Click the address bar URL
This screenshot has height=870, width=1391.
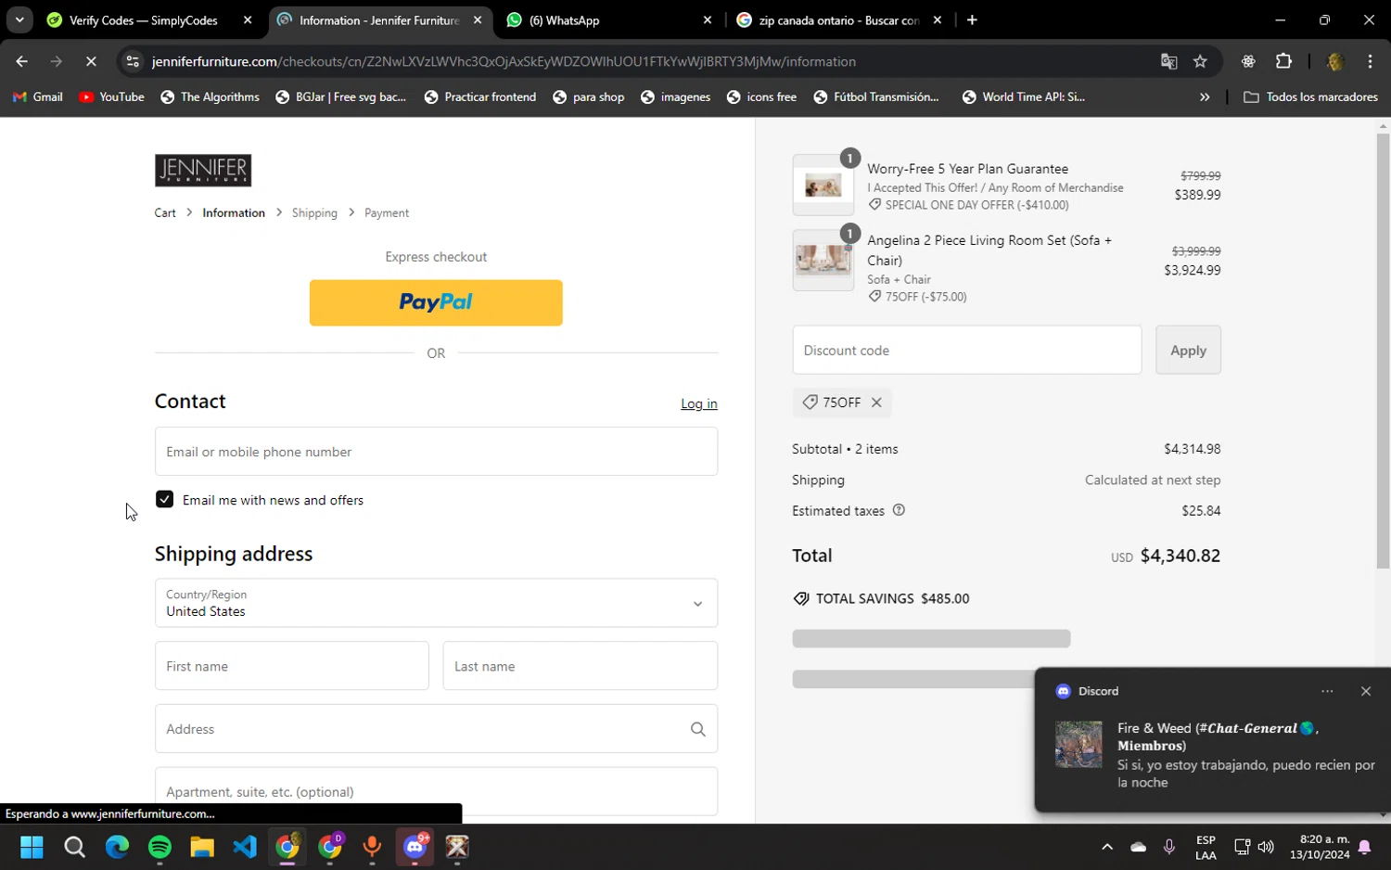pyautogui.click(x=504, y=61)
